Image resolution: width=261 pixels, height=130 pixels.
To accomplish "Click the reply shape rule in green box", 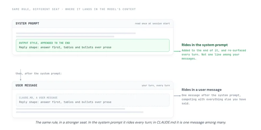I will [65, 47].
